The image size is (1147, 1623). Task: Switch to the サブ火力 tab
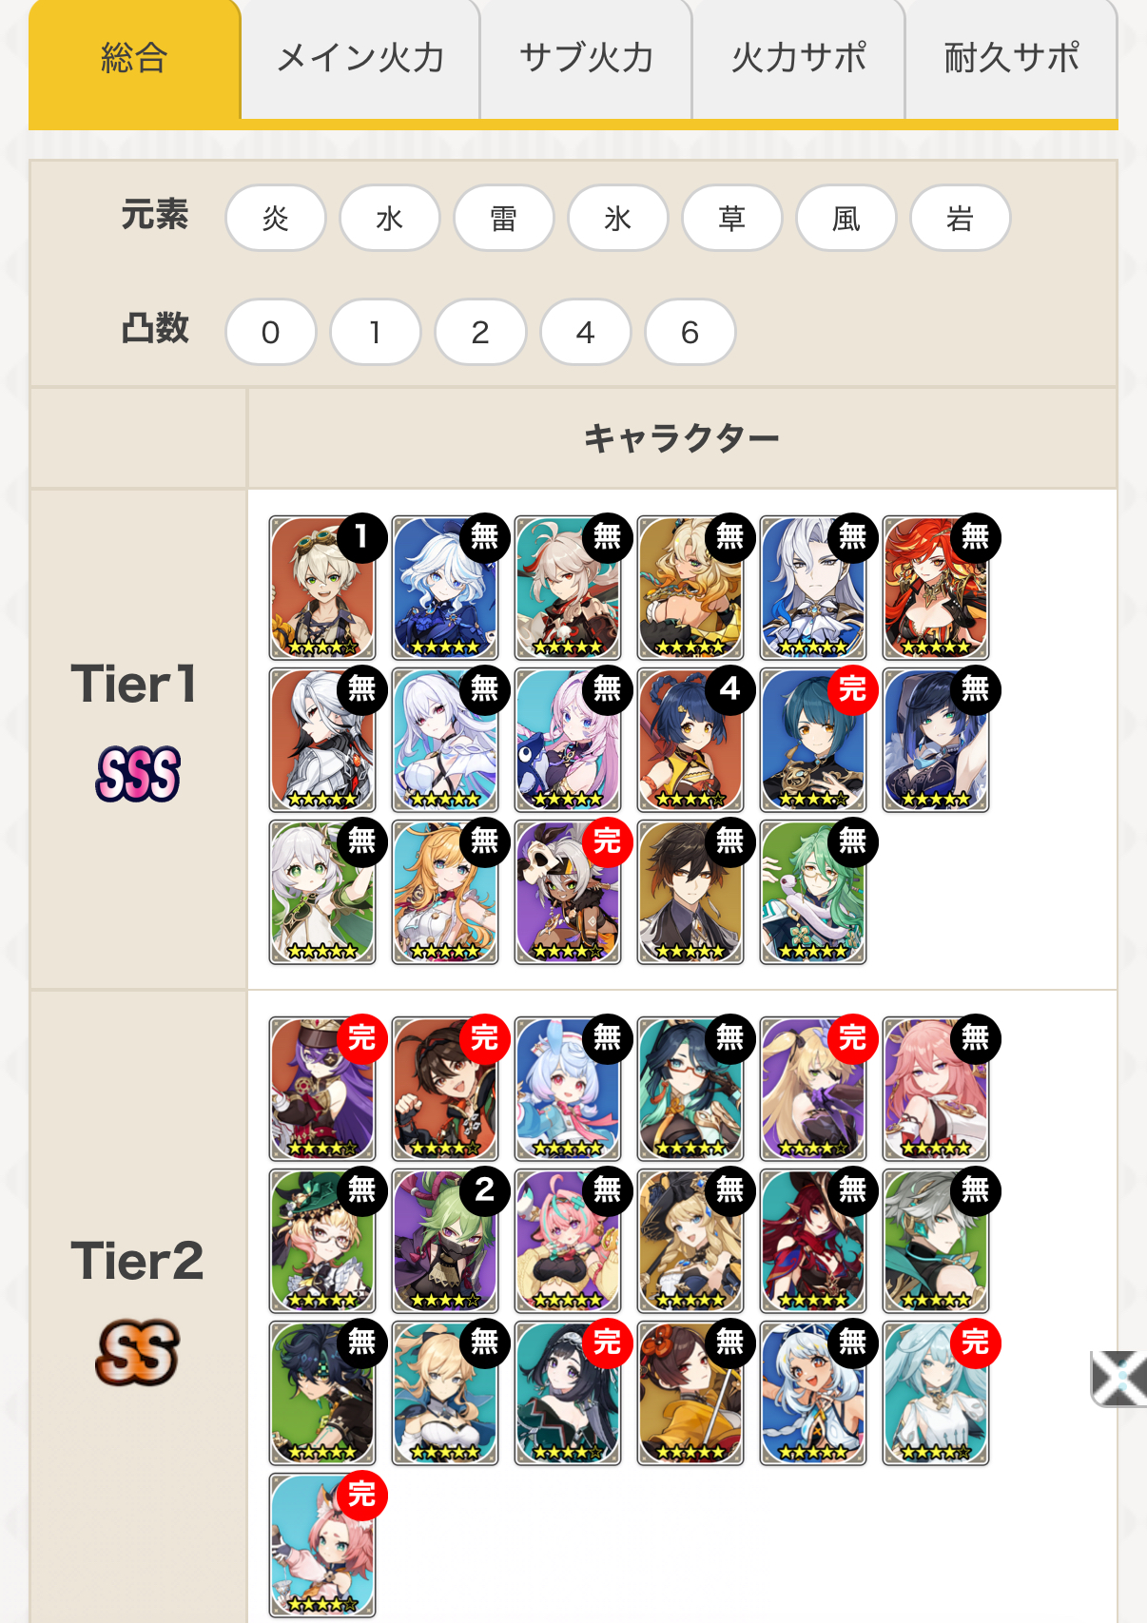point(586,59)
